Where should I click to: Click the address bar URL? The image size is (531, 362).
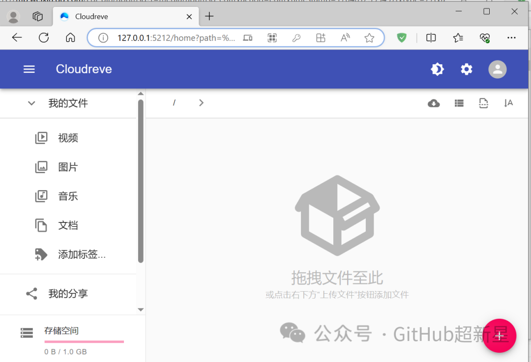tap(176, 38)
